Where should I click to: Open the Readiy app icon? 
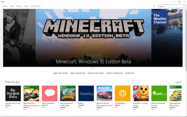pos(86,93)
